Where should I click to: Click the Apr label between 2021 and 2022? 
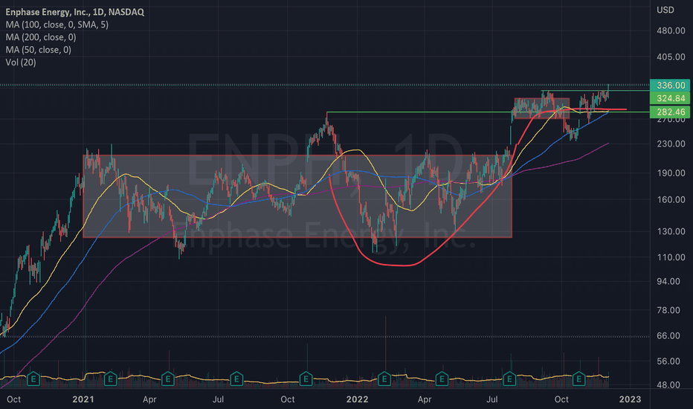click(149, 399)
